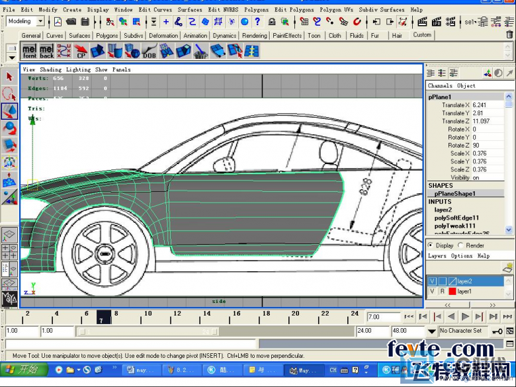516x387 pixels.
Task: Select polyTweak111 input node
Action: point(454,226)
